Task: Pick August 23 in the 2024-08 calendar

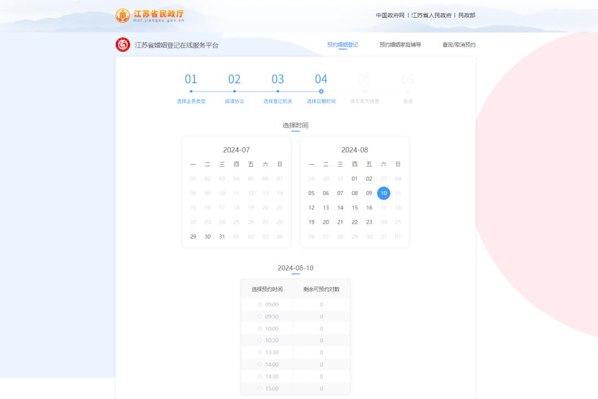Action: [369, 222]
